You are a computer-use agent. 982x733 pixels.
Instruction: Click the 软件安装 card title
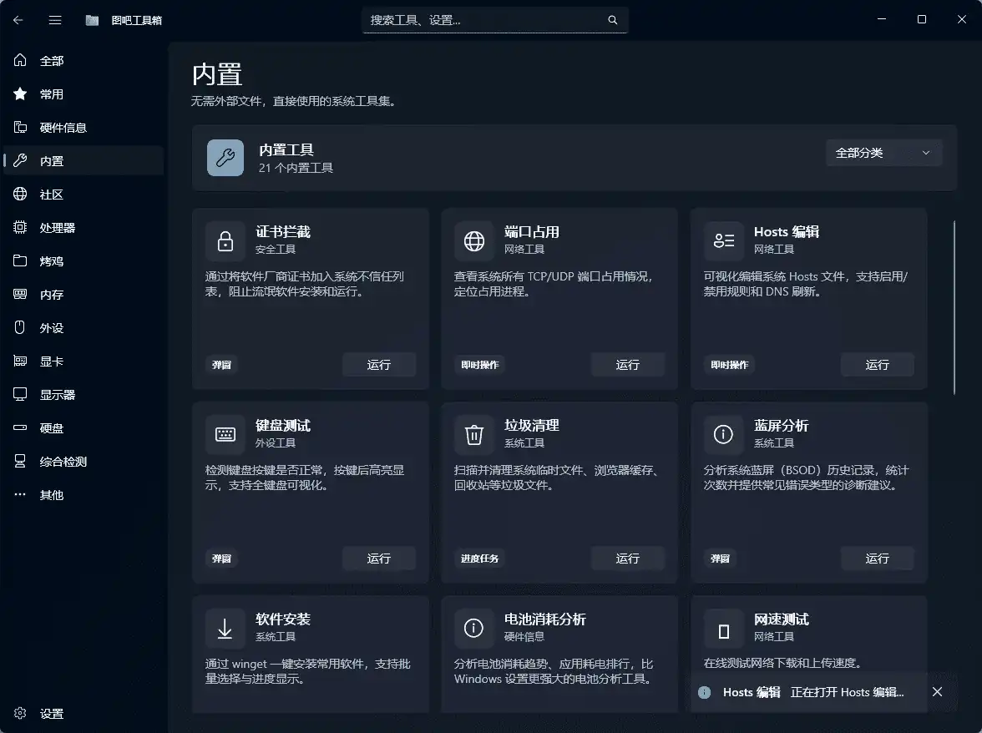pos(283,619)
